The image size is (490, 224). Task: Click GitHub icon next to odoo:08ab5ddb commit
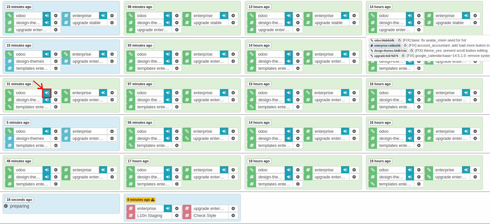click(399, 40)
